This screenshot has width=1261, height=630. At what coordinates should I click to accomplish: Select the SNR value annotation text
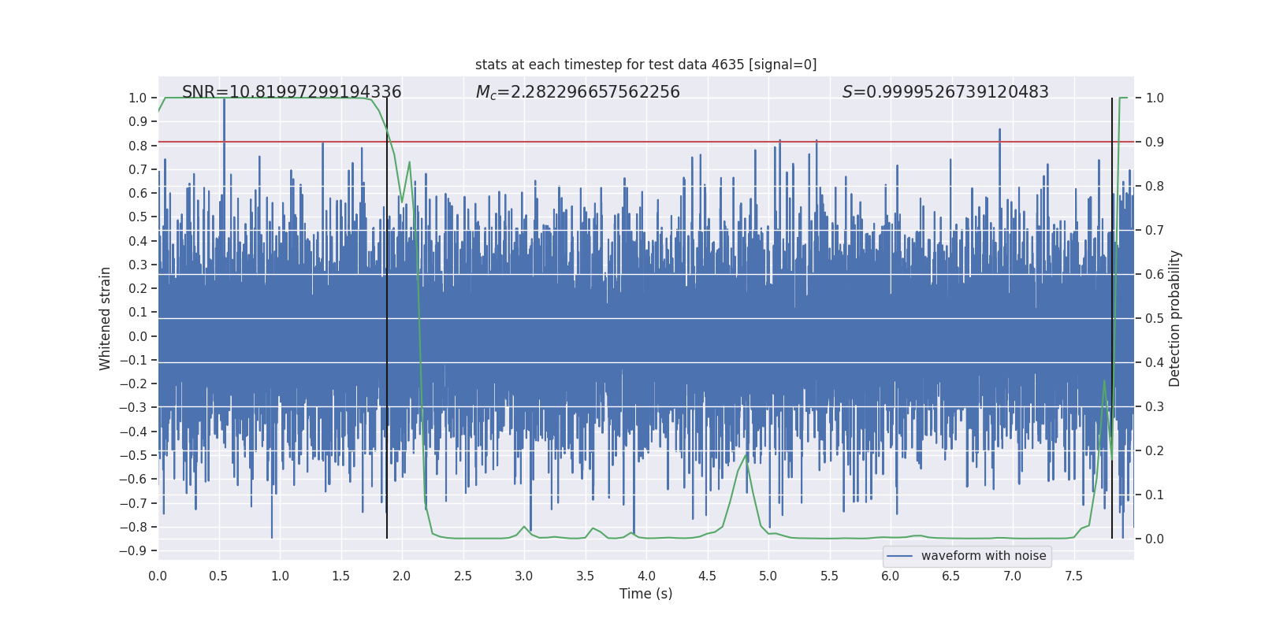coord(292,92)
